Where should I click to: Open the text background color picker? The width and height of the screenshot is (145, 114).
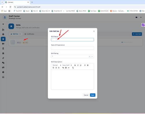coord(88,65)
